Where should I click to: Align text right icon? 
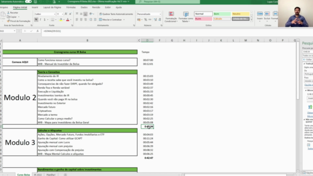[x=86, y=20]
